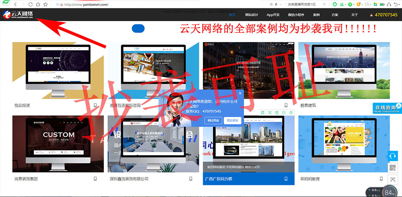Click mobile phone icon beside 广西广投同力德

tap(286, 179)
